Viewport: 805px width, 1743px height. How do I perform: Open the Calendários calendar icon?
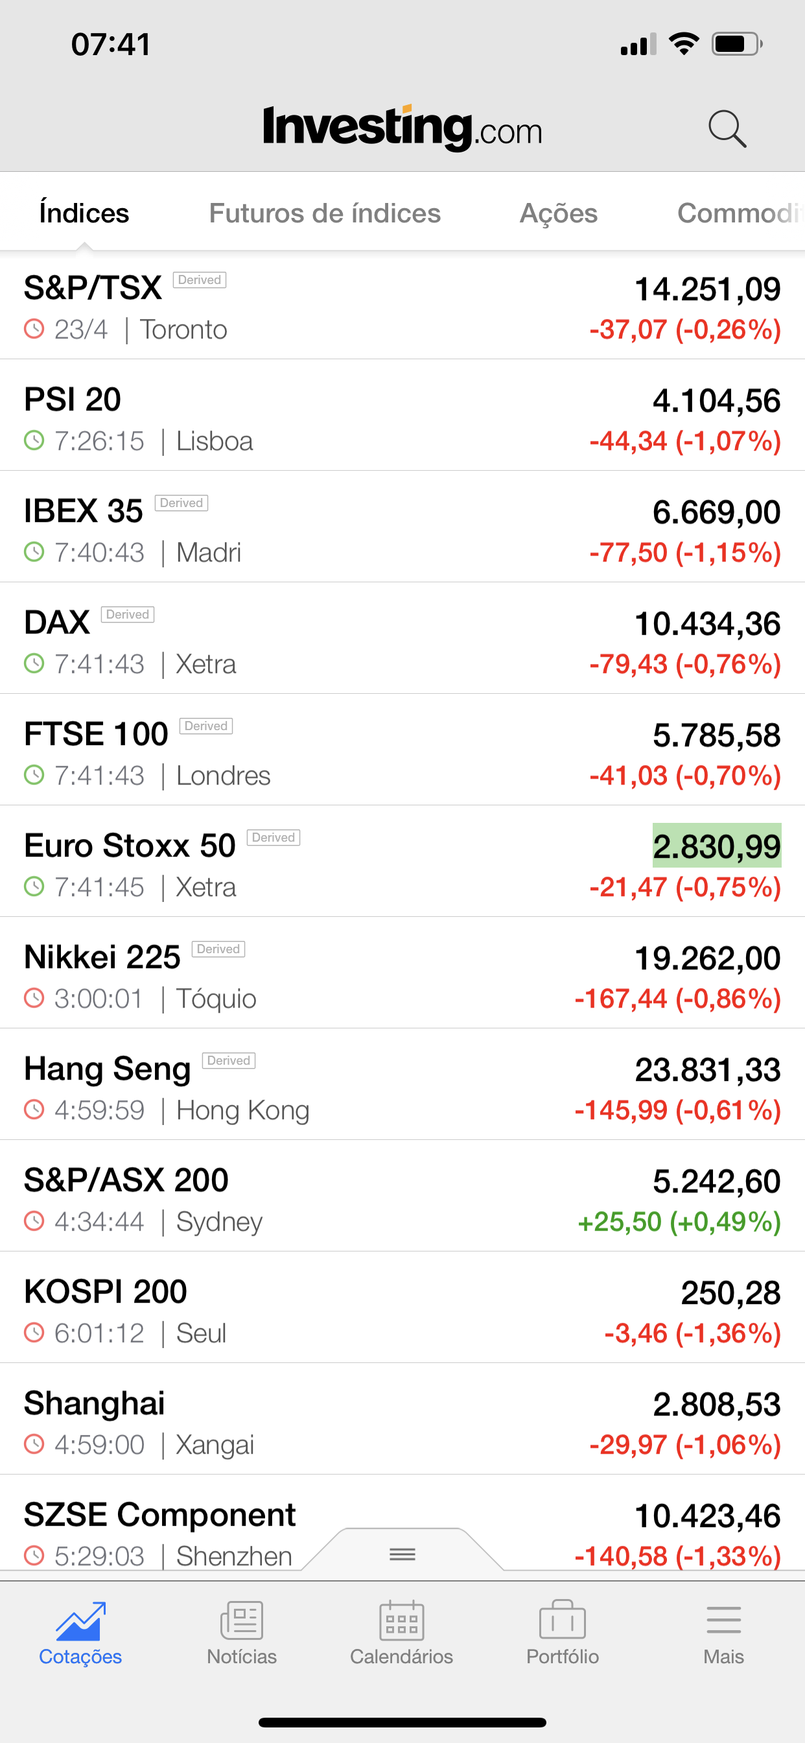coord(402,1621)
